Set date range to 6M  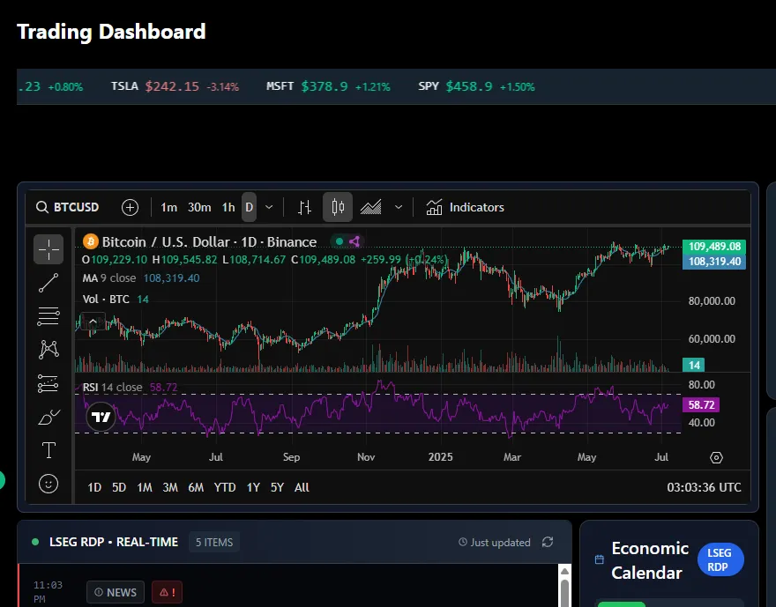pos(196,488)
